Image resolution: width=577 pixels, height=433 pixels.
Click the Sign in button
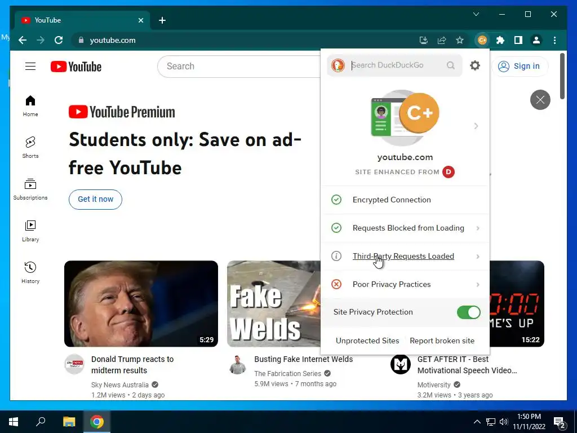[x=519, y=67]
